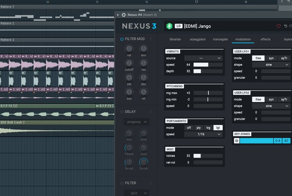The height and width of the screenshot is (196, 292).
Task: Click the Filter Mod cutoff knob
Action: tap(129, 63)
